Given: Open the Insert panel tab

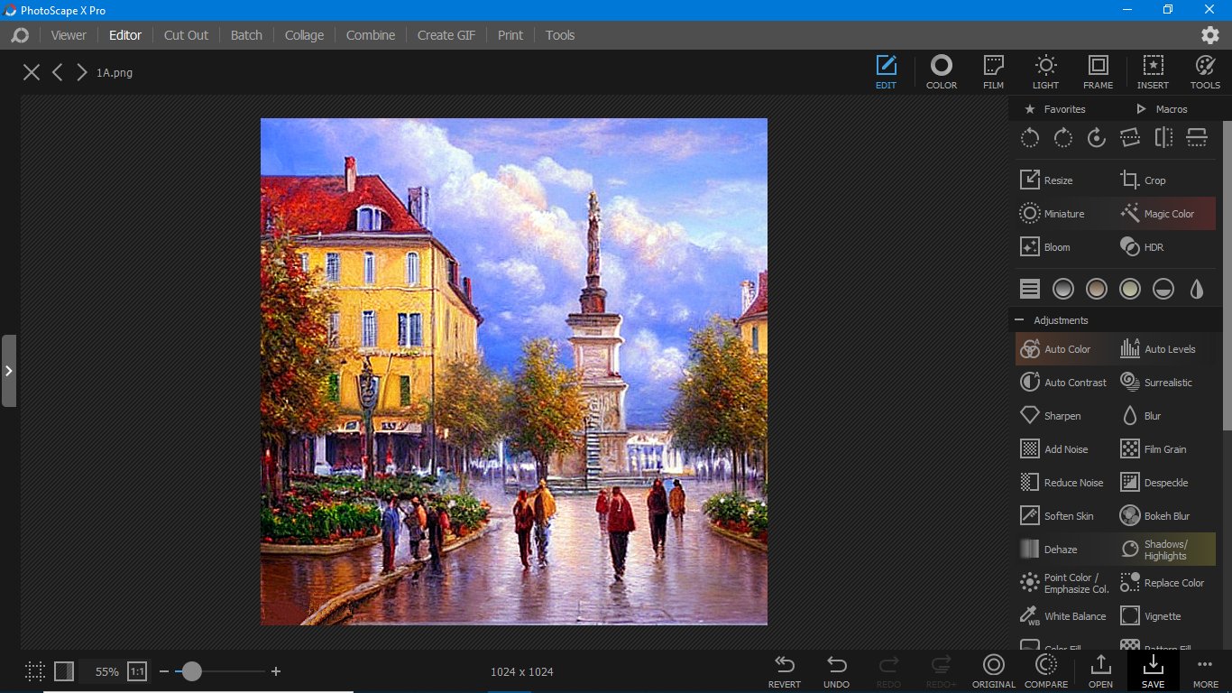Looking at the screenshot, I should (x=1153, y=72).
